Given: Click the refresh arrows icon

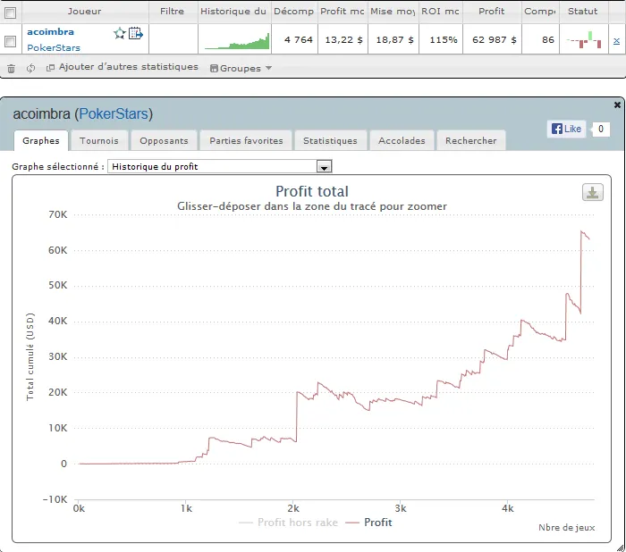Looking at the screenshot, I should (x=30, y=68).
